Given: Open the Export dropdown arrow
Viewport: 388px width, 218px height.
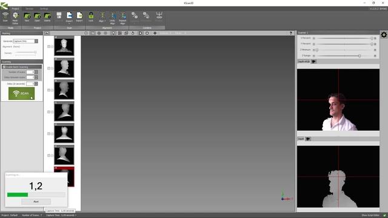Looking at the screenshot, I should [x=69, y=24].
